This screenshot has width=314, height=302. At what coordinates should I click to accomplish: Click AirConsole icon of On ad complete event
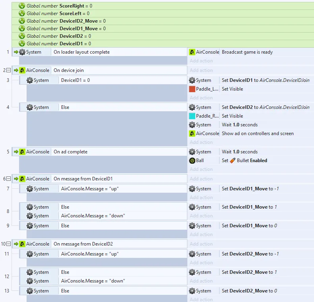[x=22, y=152]
